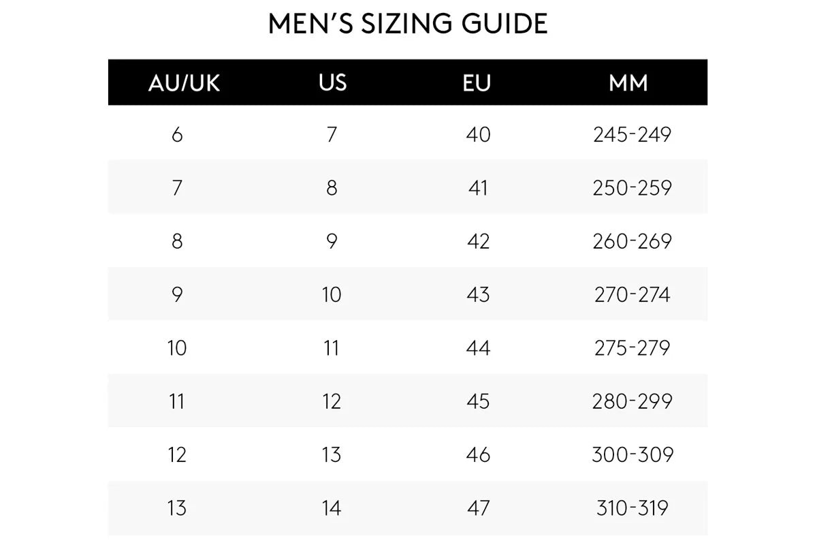Select EU size 45 cell

(478, 401)
